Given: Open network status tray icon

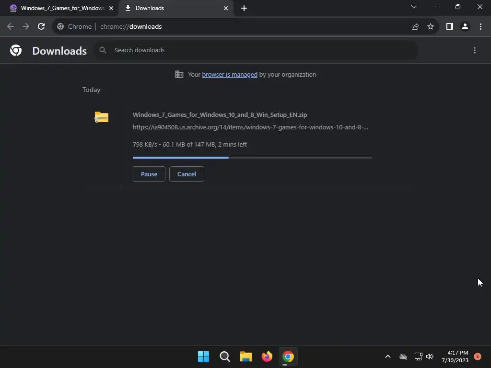Looking at the screenshot, I should (418, 356).
